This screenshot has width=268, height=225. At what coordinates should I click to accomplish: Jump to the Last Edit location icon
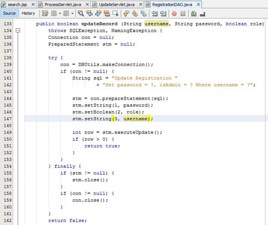45,13
